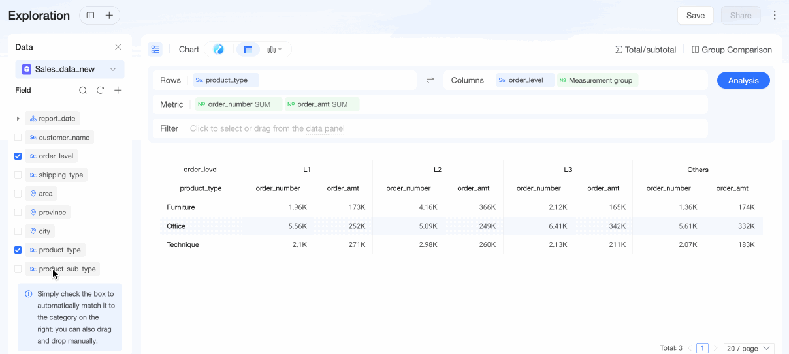Click the order_level header cell
This screenshot has width=789, height=354.
201,170
